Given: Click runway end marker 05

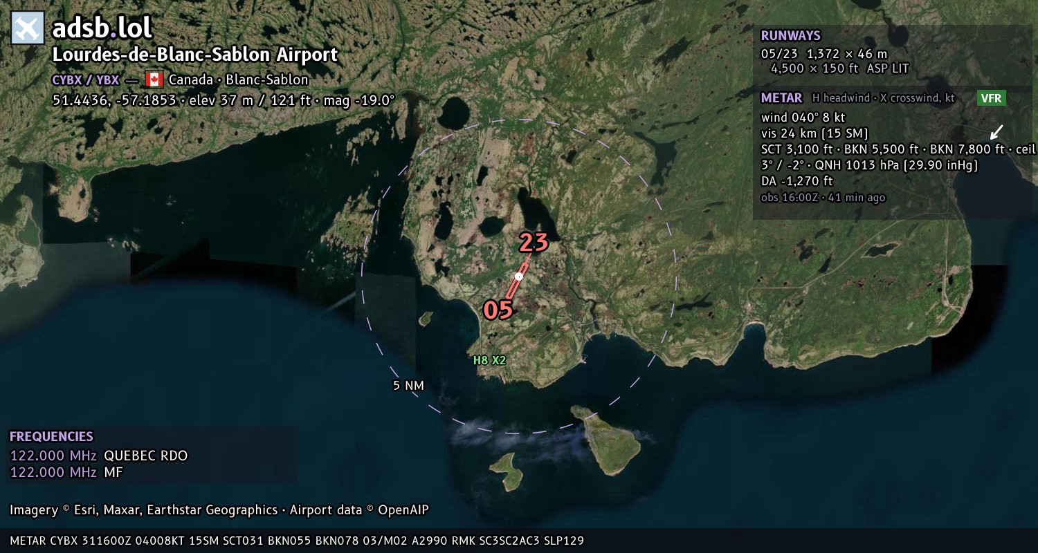Looking at the screenshot, I should click(498, 310).
